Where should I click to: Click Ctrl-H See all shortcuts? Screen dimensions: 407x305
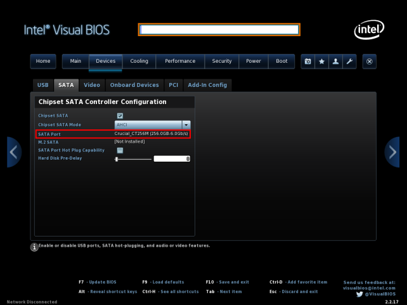[171, 292]
